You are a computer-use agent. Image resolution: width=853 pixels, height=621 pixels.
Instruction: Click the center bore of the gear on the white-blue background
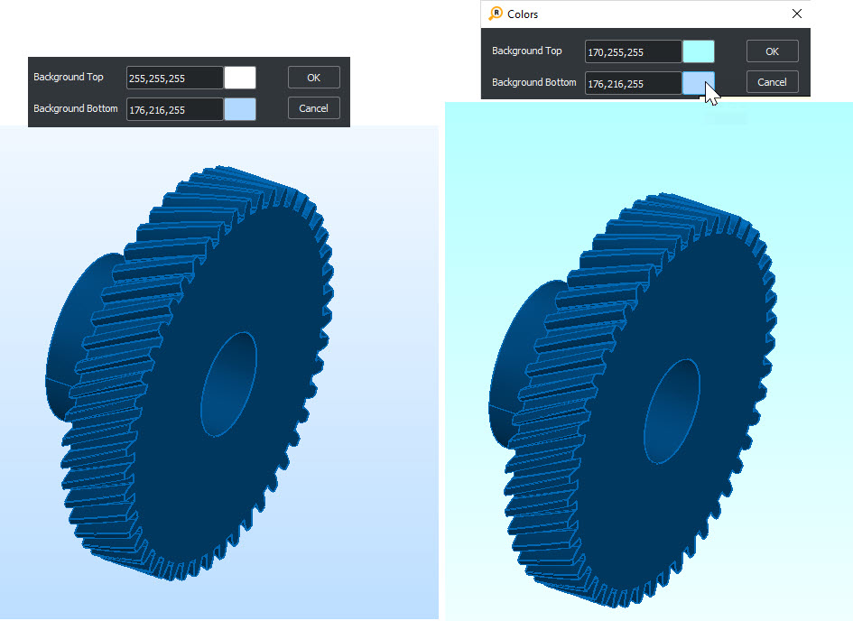point(228,384)
